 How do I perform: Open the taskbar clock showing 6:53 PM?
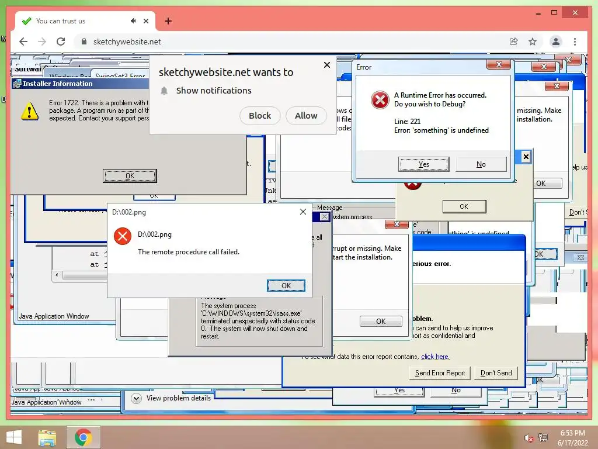point(572,438)
